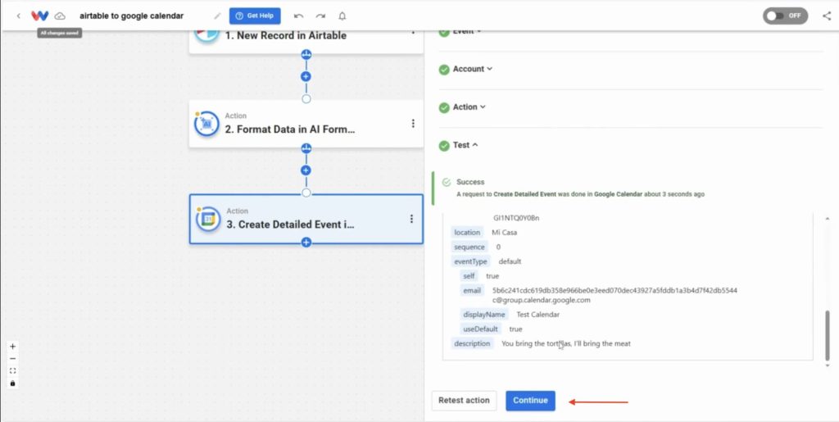Click router icon under Format Data step
The width and height of the screenshot is (839, 422).
click(x=306, y=148)
